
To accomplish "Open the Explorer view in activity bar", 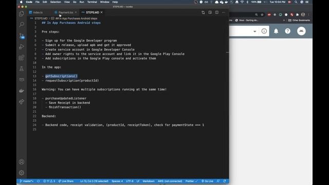I will point(22,14).
